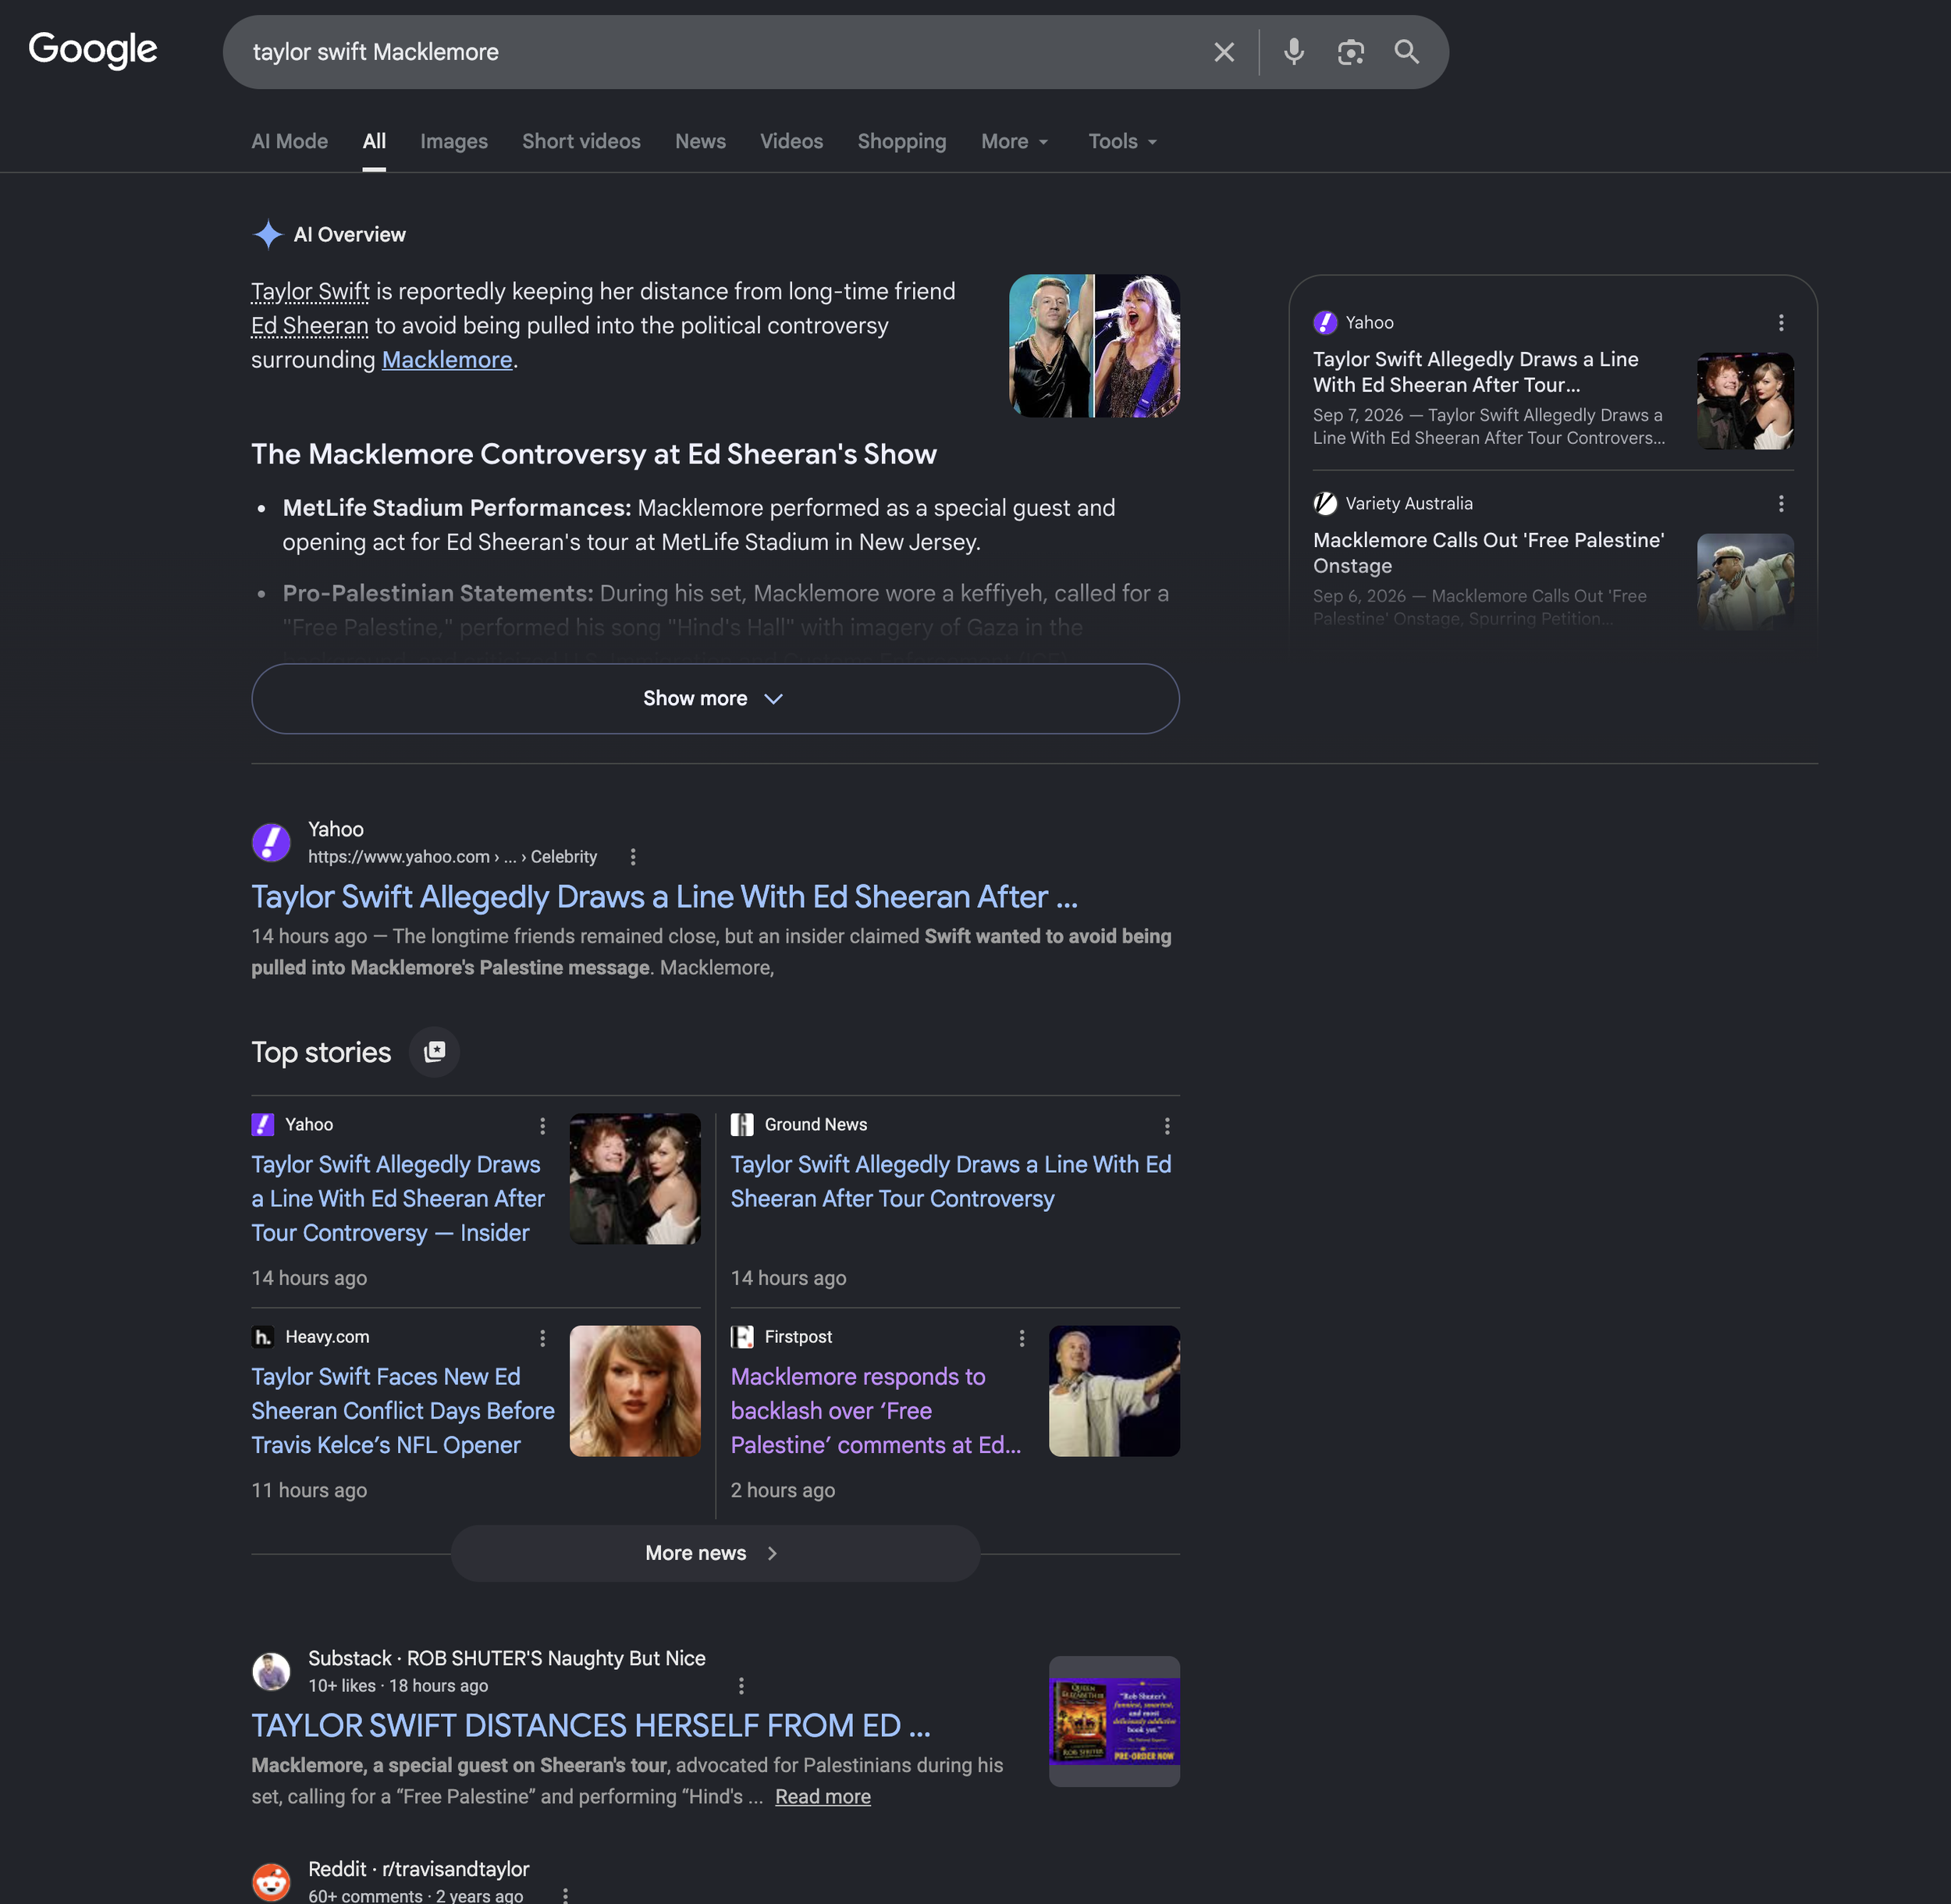Click Variety Australia source icon
The width and height of the screenshot is (1951, 1904).
1325,503
